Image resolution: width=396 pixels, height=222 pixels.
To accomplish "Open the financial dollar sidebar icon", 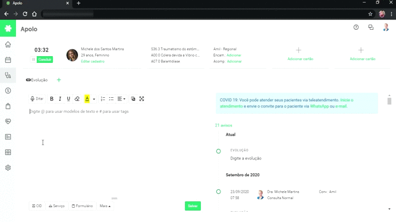I will 8,90.
